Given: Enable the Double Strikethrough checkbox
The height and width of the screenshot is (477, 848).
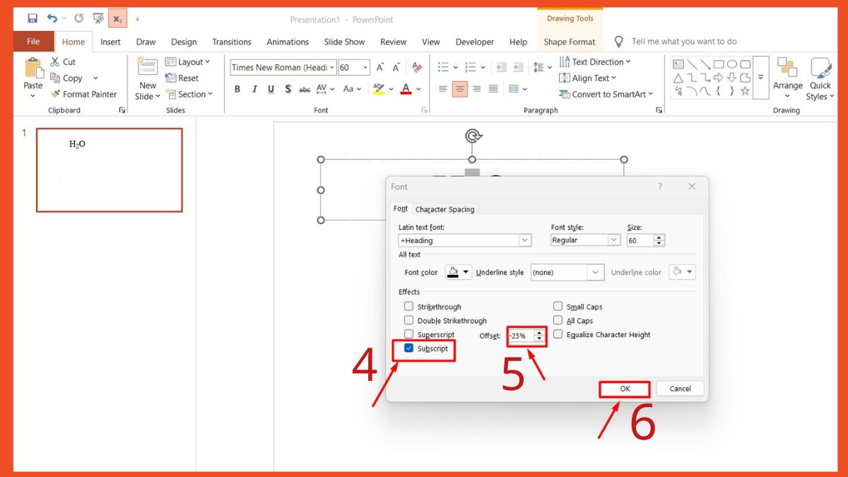Looking at the screenshot, I should tap(408, 321).
